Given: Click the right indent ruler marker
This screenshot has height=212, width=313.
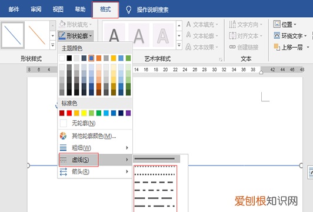Looking at the screenshot, I should (x=261, y=72).
